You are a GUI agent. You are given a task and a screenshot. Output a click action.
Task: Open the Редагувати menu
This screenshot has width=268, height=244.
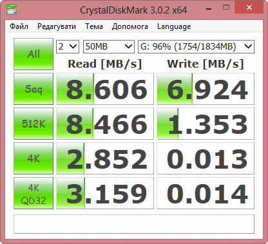pos(57,26)
